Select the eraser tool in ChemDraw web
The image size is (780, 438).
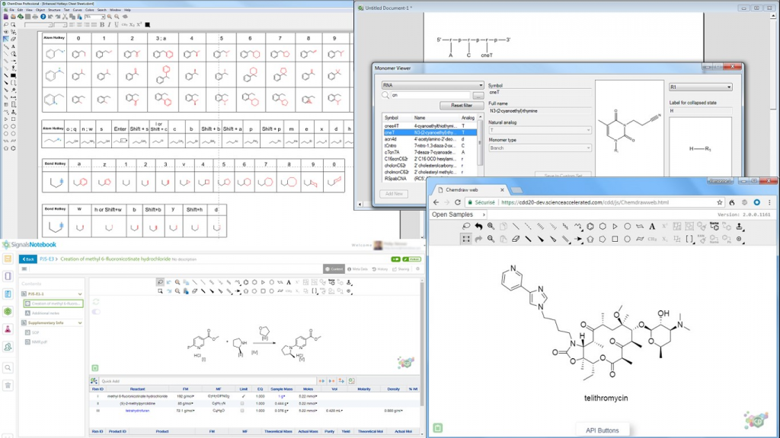coord(516,239)
